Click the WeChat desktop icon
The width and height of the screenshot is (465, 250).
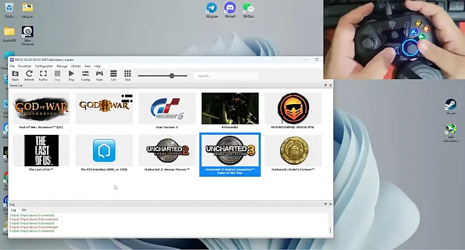[x=248, y=10]
